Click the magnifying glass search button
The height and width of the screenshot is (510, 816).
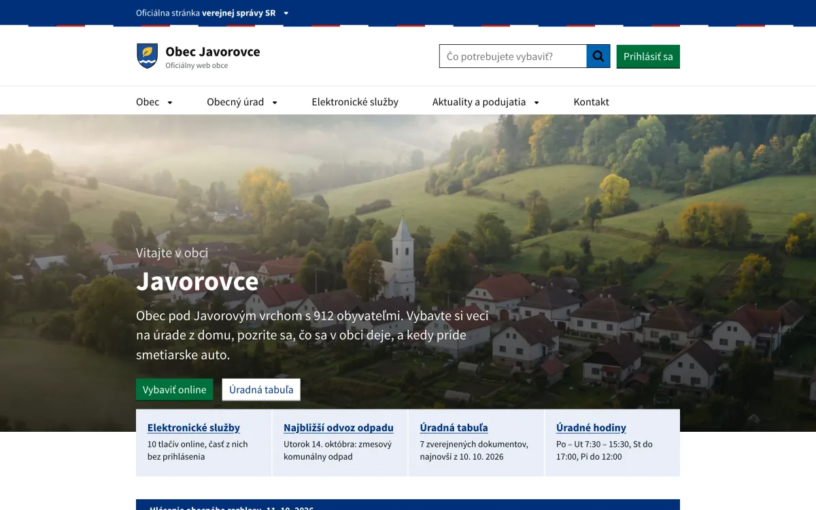[598, 56]
